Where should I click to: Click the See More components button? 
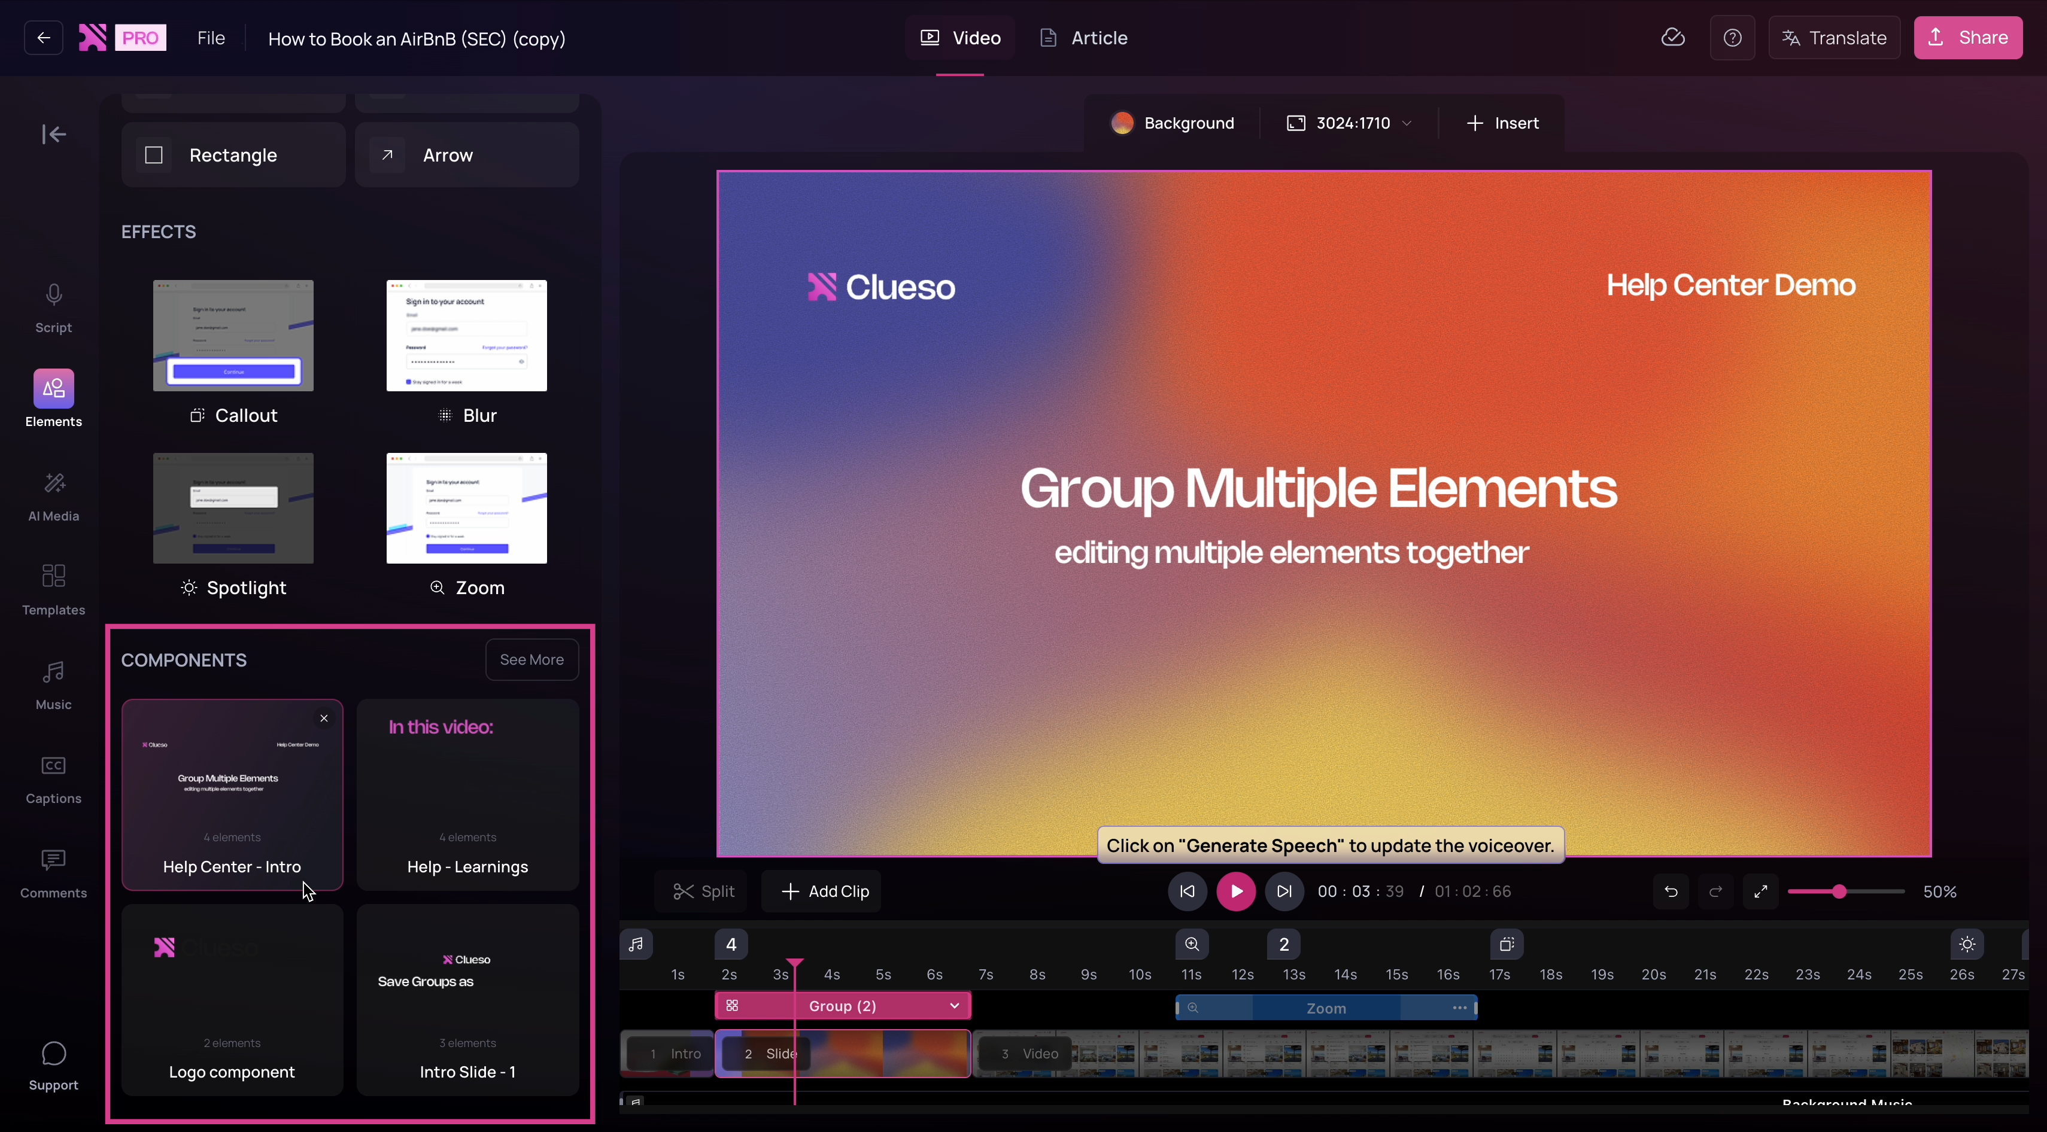tap(532, 659)
